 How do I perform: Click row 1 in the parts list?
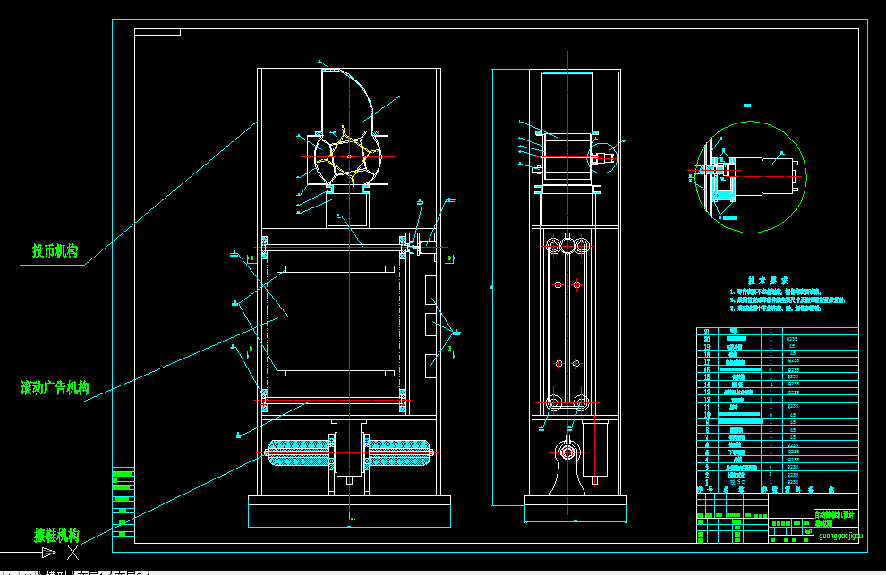pyautogui.click(x=778, y=482)
